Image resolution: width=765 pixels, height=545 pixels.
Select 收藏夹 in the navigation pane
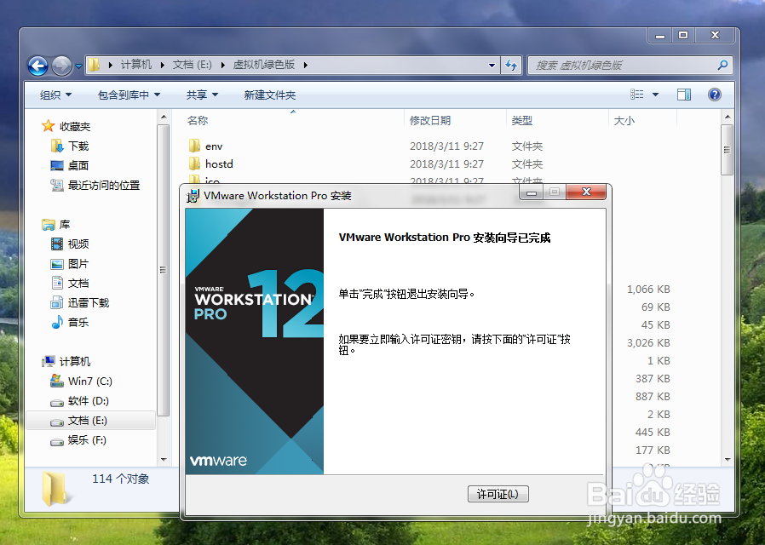click(75, 127)
